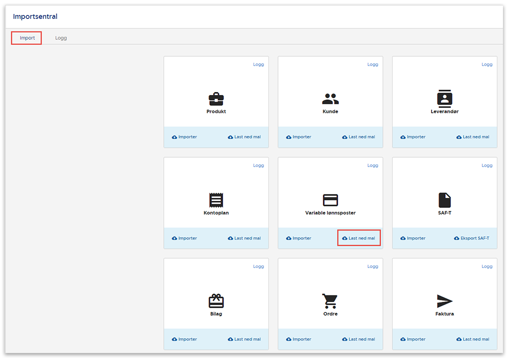Click Importer on the Ordre card
Screen dimensions: 508x358
click(x=298, y=339)
